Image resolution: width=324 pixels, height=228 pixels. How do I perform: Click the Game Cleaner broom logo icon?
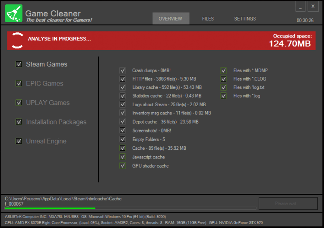coord(13,13)
